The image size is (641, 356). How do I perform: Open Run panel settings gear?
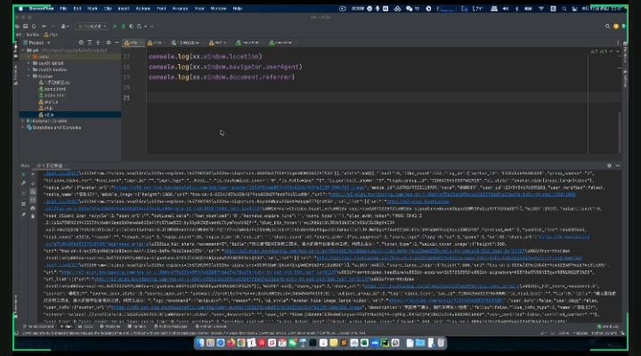(x=609, y=166)
